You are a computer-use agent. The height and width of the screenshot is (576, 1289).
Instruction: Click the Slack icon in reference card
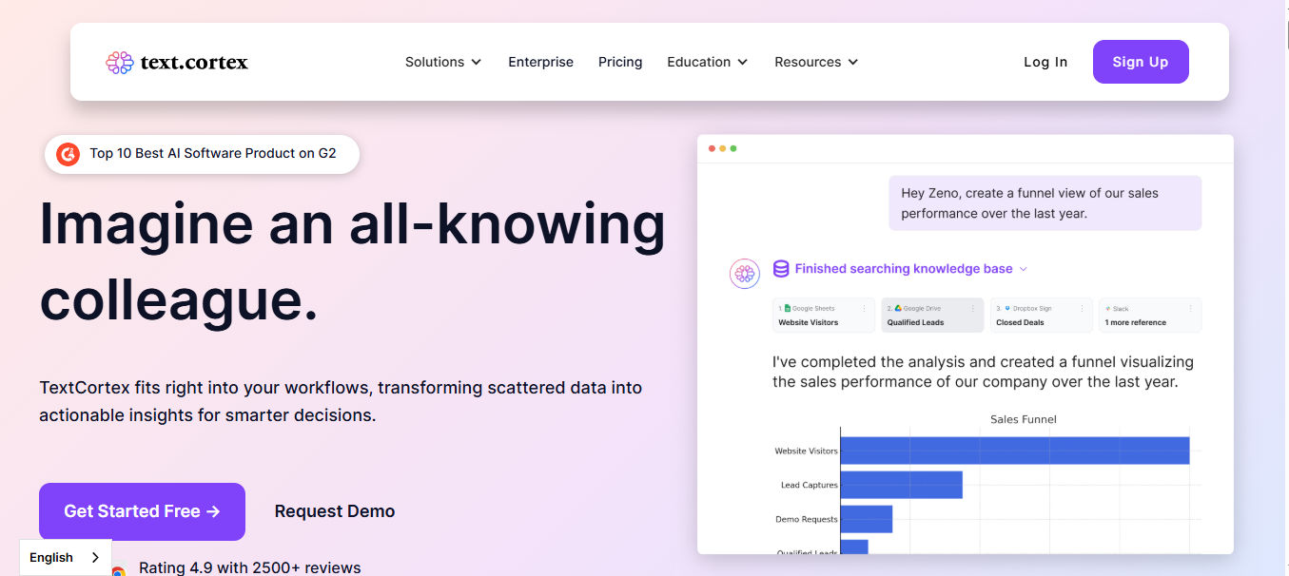pyautogui.click(x=1108, y=308)
